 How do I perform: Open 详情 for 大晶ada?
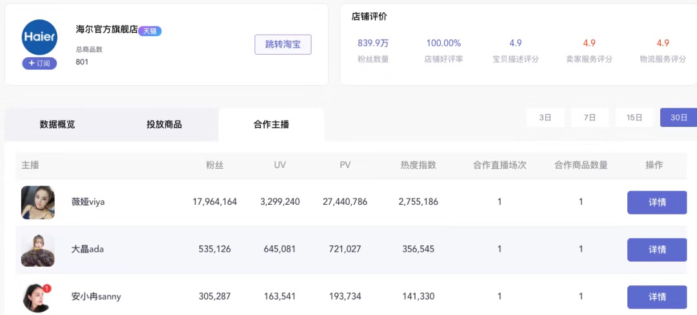[x=657, y=250]
